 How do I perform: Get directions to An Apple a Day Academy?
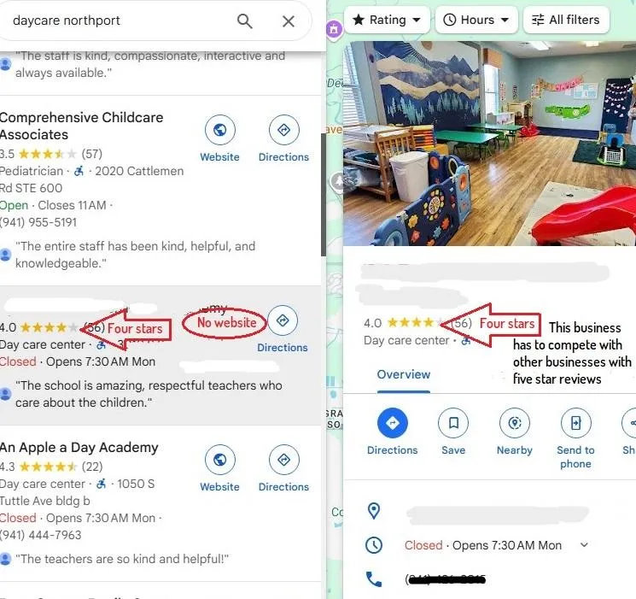coord(283,460)
